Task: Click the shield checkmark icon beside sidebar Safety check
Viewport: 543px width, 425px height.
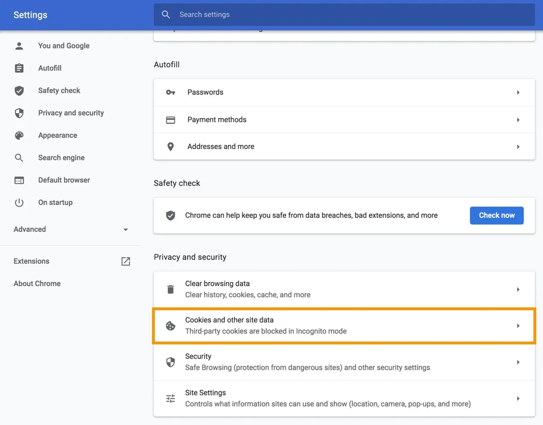Action: click(x=19, y=91)
